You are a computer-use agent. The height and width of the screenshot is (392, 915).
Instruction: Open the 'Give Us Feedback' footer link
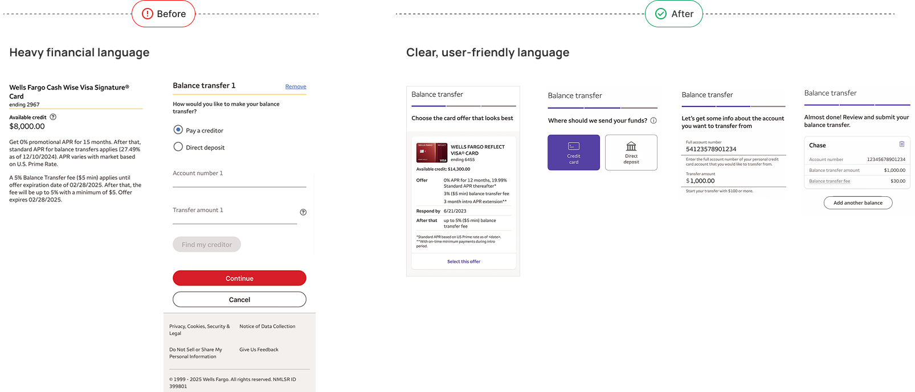259,350
